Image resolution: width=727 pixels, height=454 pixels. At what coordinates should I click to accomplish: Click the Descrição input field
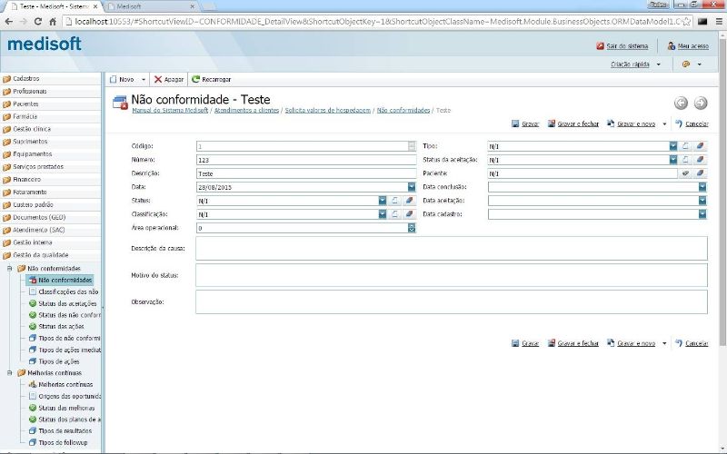click(306, 173)
